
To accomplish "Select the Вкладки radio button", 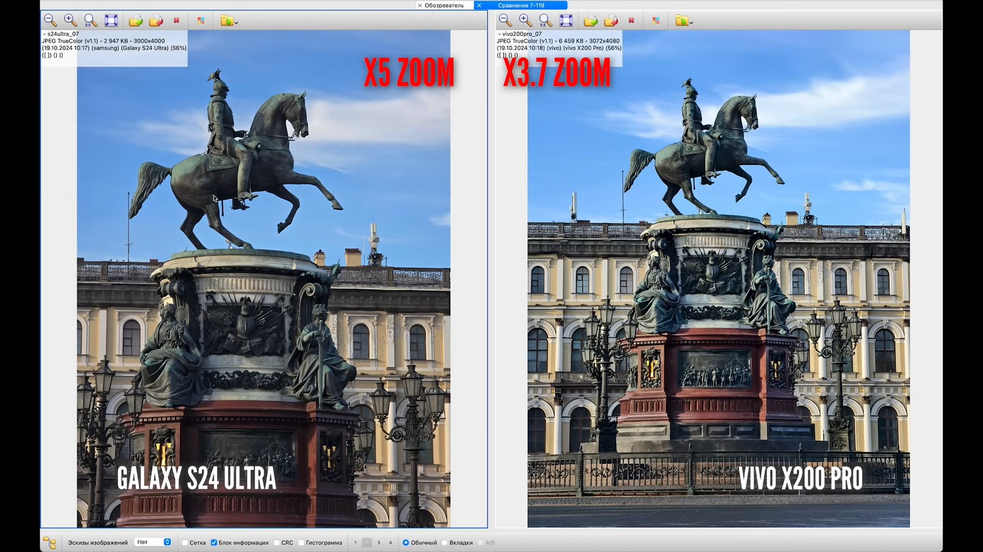I will (x=445, y=543).
